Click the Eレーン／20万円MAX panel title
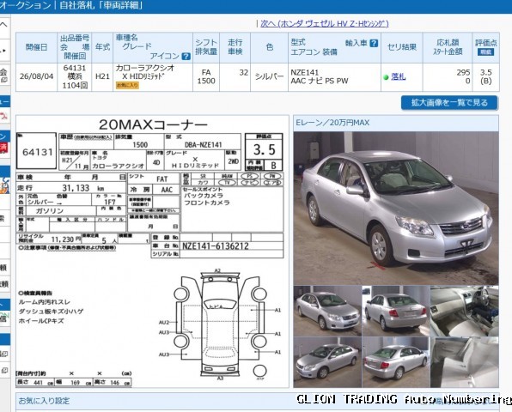This screenshot has height=412, width=512. pyautogui.click(x=332, y=123)
